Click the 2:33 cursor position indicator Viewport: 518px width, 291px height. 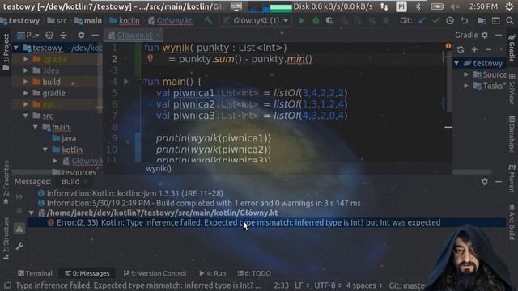281,285
